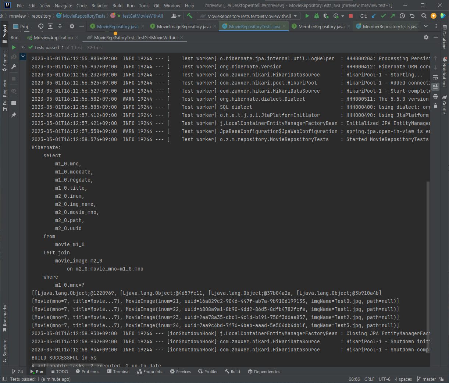Open the Dependencies tool window

pyautogui.click(x=264, y=372)
